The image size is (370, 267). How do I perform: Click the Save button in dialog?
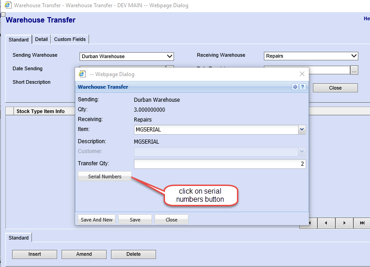click(x=135, y=220)
